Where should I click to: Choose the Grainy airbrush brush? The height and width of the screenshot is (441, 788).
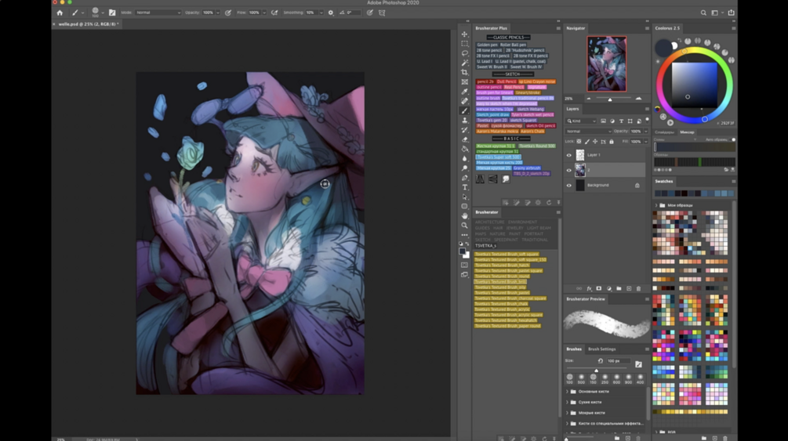coord(527,168)
